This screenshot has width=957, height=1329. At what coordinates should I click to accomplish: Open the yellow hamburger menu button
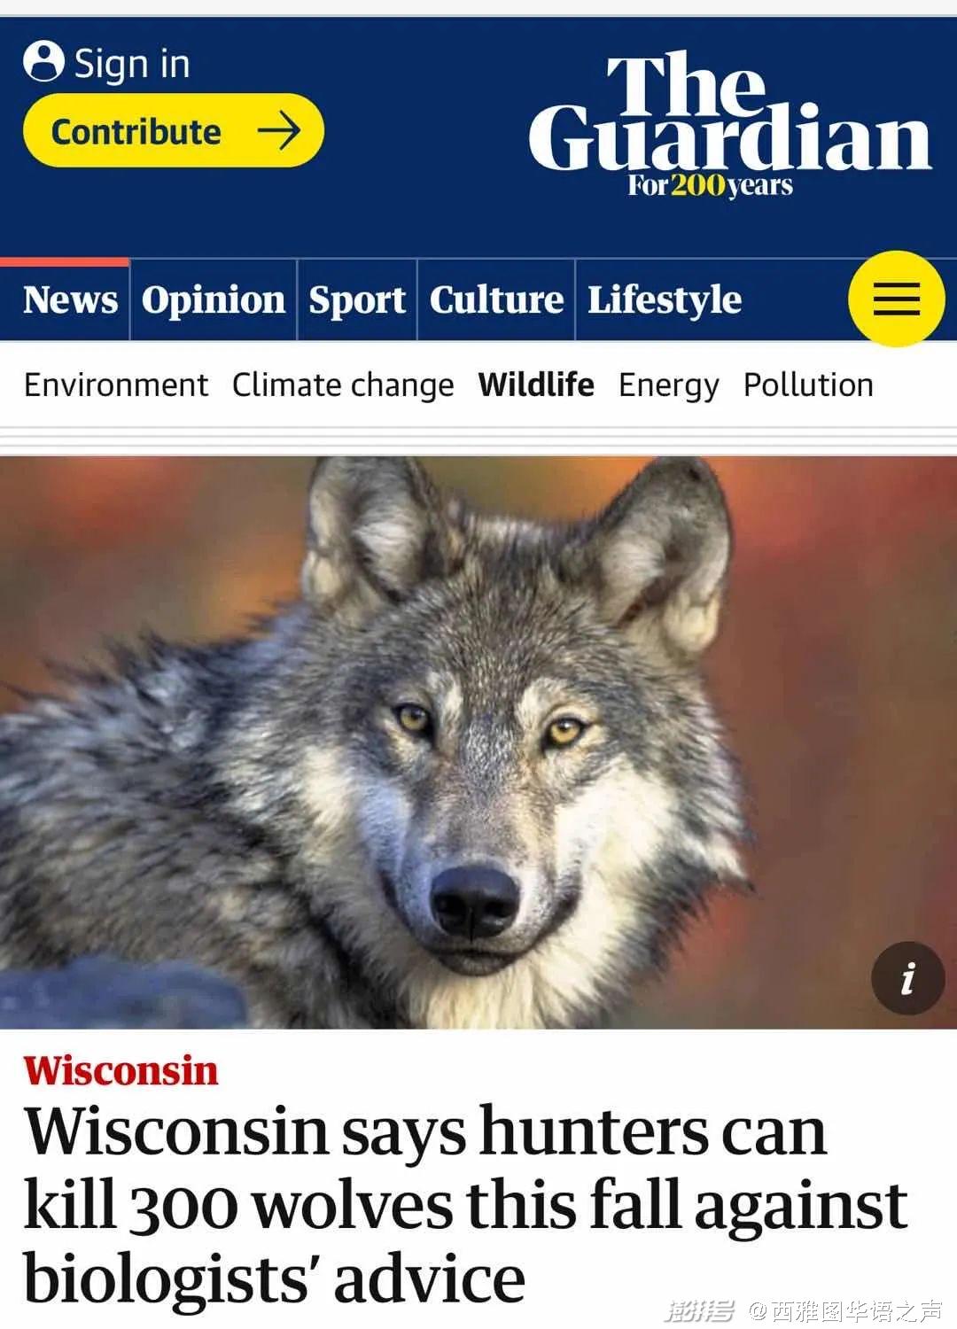tap(896, 299)
